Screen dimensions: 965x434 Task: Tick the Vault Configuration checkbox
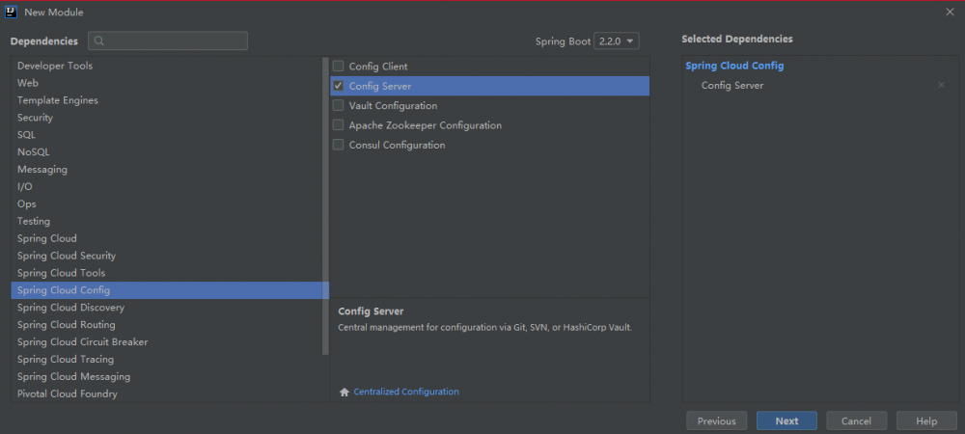(x=338, y=106)
